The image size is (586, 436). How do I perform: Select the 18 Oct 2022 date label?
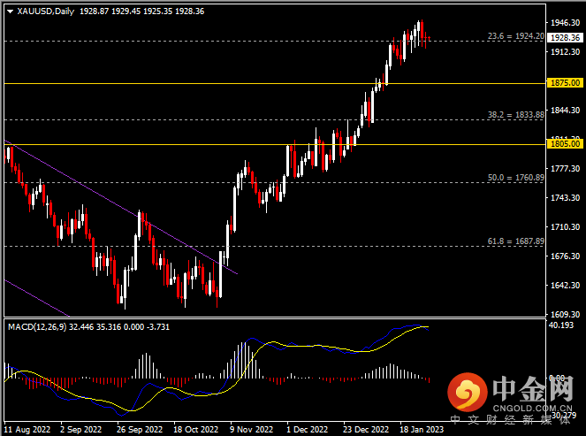tap(195, 429)
